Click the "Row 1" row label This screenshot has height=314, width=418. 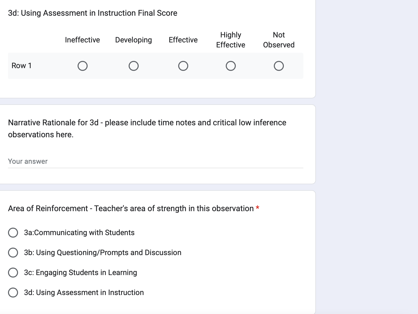point(22,66)
